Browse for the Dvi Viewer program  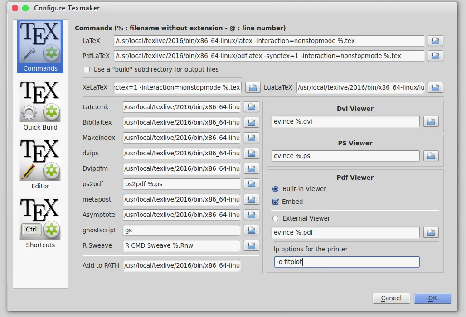pos(431,121)
